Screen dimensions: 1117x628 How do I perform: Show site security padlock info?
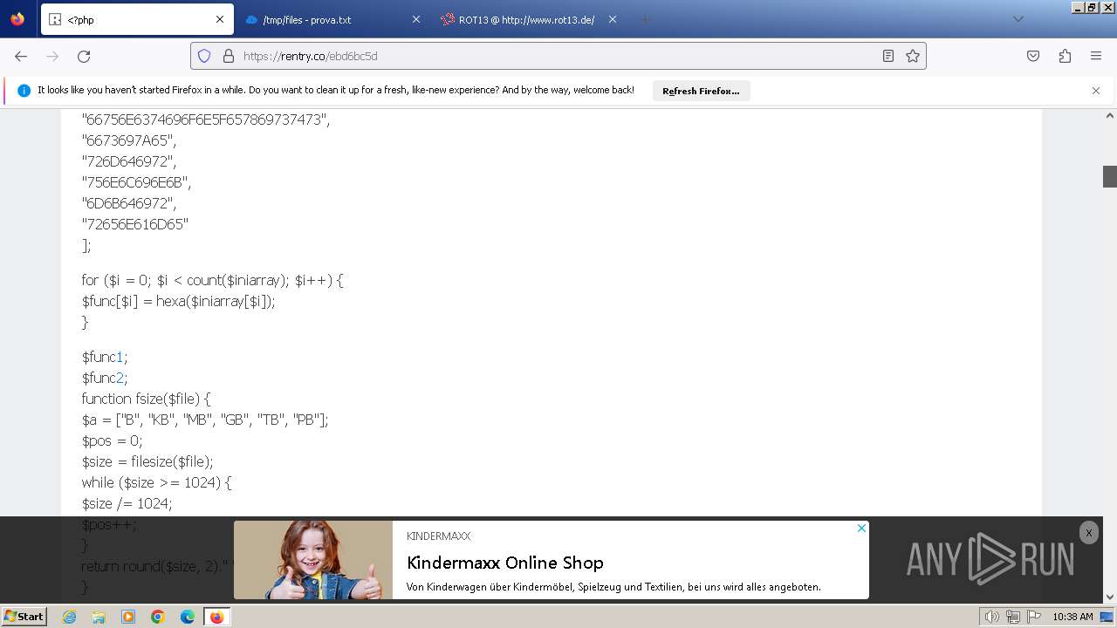click(x=229, y=56)
